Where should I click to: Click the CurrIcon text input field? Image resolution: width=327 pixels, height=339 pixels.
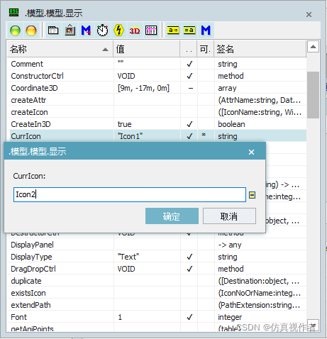coord(130,194)
